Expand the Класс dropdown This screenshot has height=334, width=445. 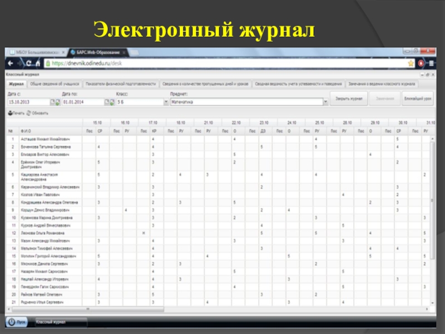(166, 102)
